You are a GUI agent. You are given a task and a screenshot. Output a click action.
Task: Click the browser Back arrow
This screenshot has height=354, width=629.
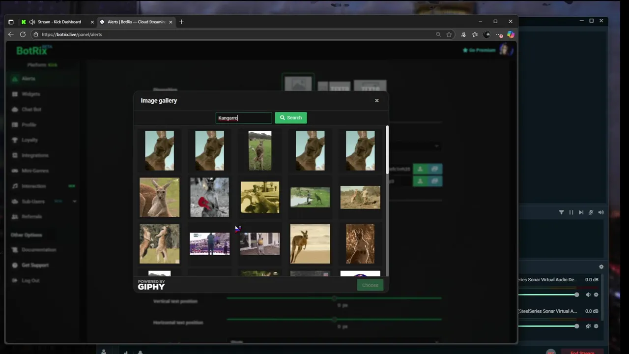coord(11,34)
